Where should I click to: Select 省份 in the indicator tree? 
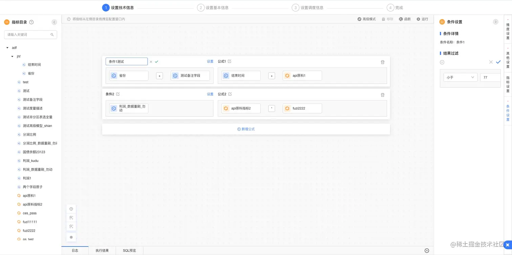[x=31, y=73]
